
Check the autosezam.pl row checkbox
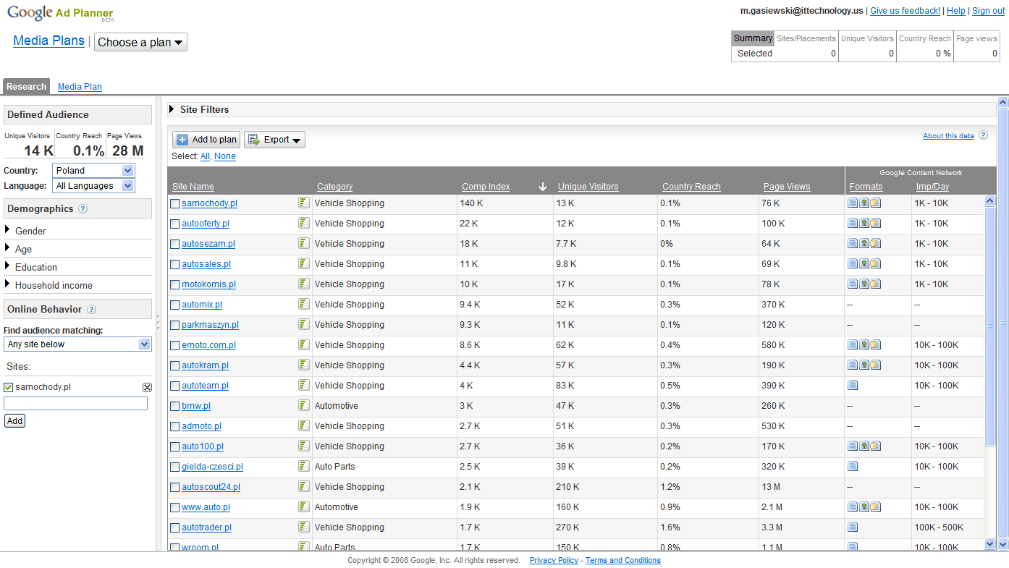pos(174,245)
